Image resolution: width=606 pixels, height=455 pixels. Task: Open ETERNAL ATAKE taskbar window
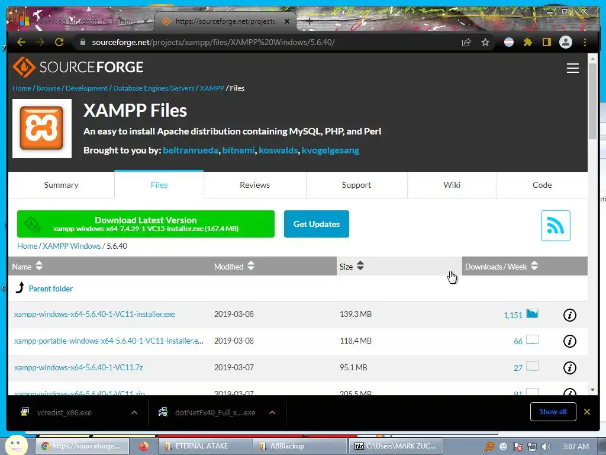click(205, 446)
